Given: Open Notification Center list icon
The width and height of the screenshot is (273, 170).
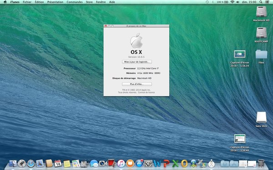Looking at the screenshot, I should point(267,2).
